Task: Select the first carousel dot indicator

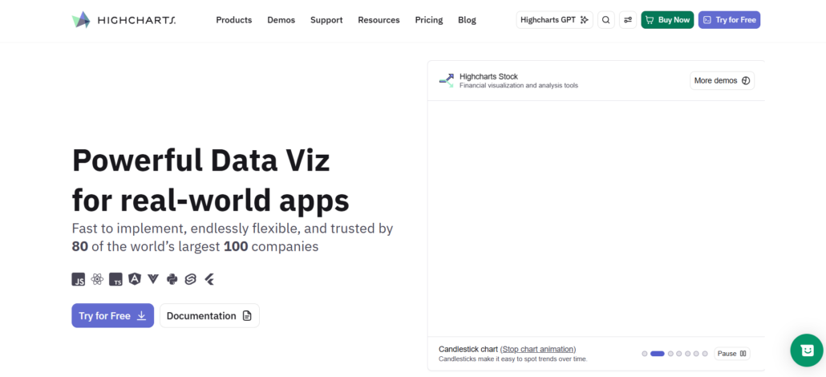Action: pyautogui.click(x=645, y=354)
